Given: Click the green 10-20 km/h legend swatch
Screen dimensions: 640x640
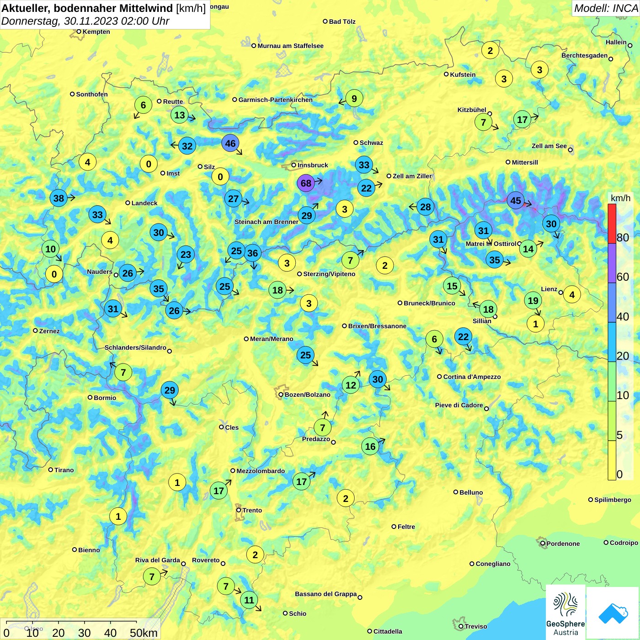Looking at the screenshot, I should click(612, 382).
